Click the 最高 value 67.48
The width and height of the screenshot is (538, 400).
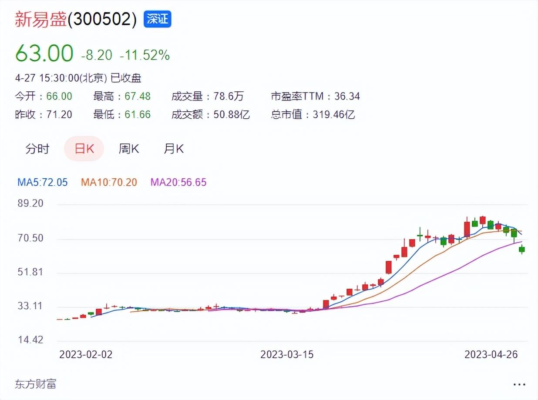(138, 96)
